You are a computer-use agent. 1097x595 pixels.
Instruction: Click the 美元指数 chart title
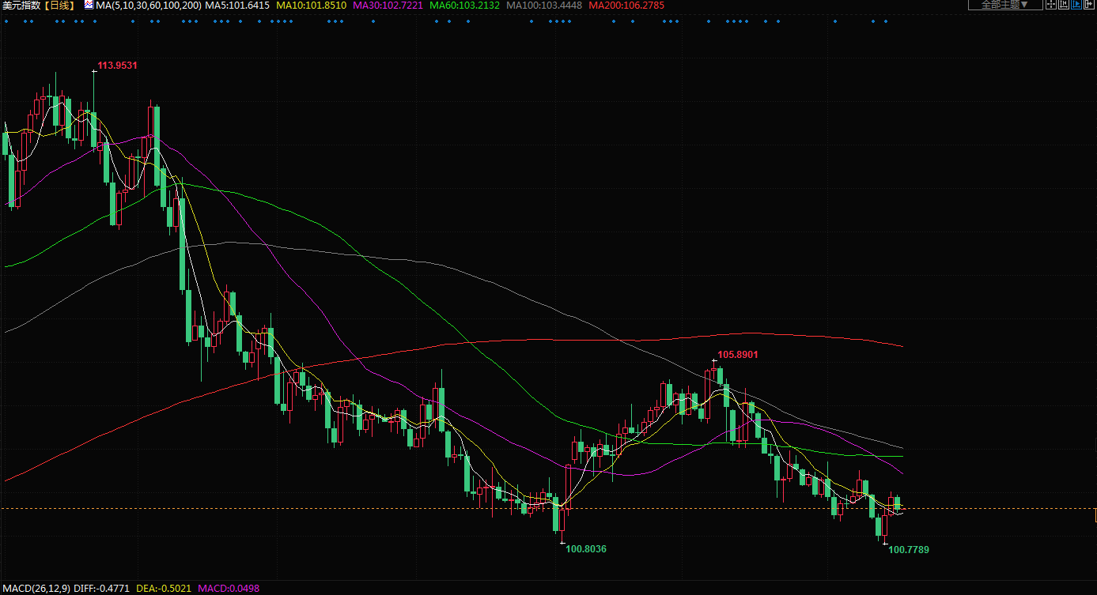[21, 5]
